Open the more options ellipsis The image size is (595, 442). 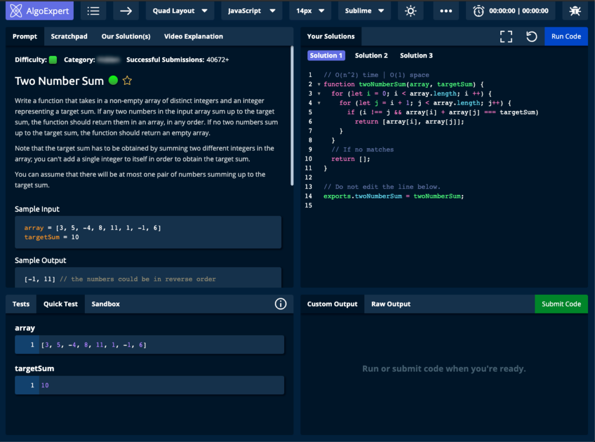click(446, 10)
